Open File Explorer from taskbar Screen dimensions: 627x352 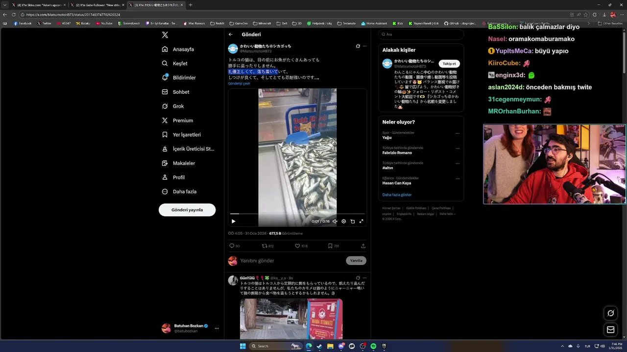coord(330,346)
